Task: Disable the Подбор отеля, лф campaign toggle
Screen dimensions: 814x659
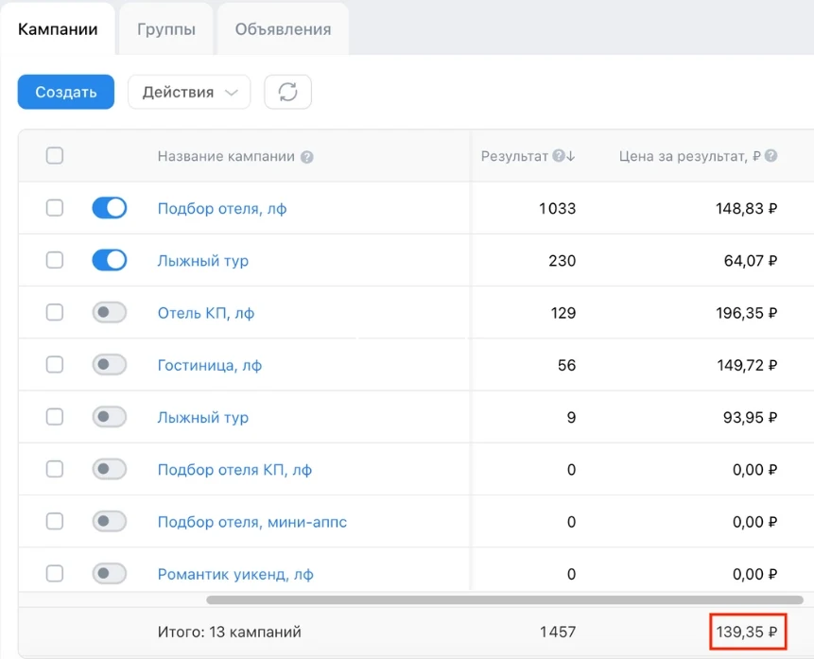Action: [110, 208]
